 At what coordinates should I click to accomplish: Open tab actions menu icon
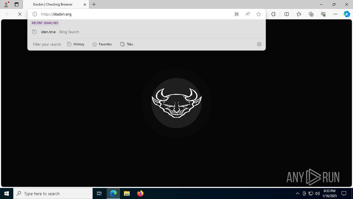click(x=17, y=4)
